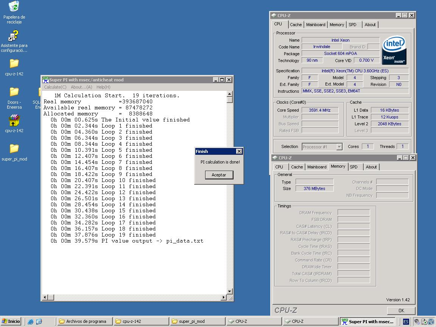
Task: Click OK in the lower CPU-Z window
Action: point(401,311)
